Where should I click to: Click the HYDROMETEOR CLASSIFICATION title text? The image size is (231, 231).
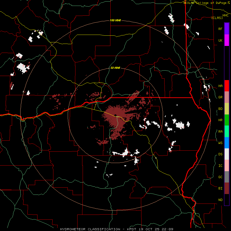pos(90,229)
